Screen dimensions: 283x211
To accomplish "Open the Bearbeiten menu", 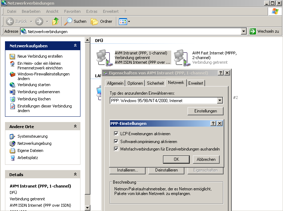I will coord(31,11).
